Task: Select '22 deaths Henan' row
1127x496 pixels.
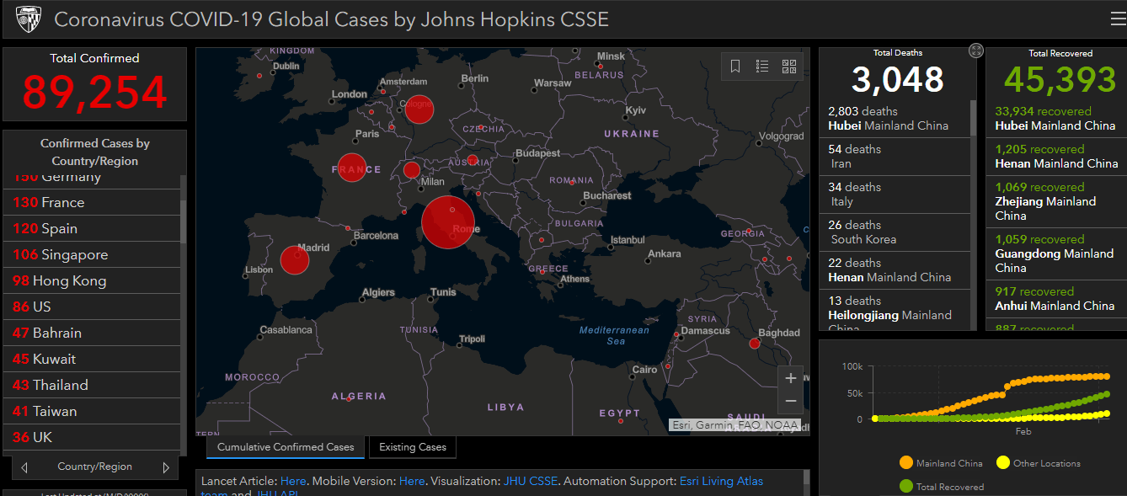Action: click(895, 270)
